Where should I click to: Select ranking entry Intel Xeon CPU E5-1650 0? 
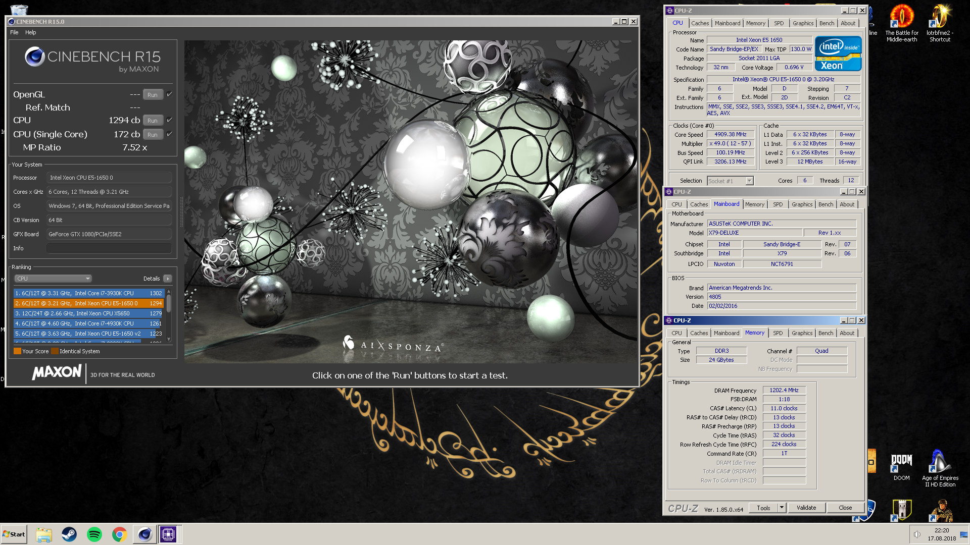click(88, 303)
